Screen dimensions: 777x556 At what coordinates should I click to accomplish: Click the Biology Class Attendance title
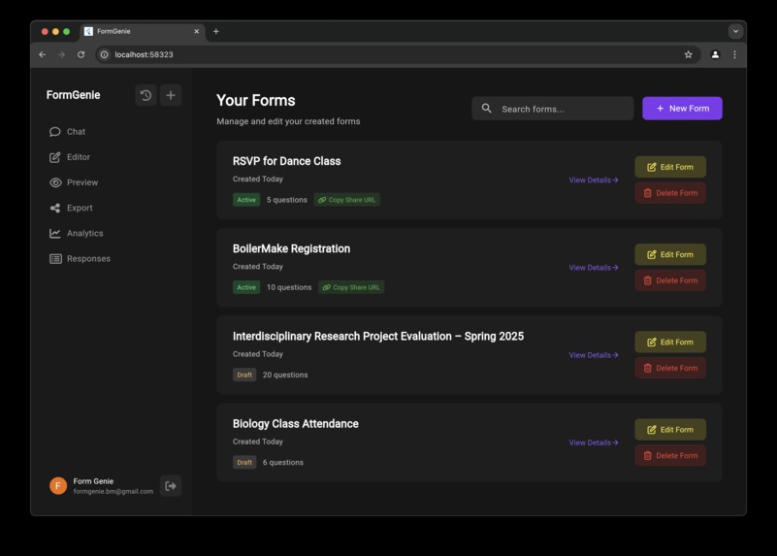click(295, 424)
